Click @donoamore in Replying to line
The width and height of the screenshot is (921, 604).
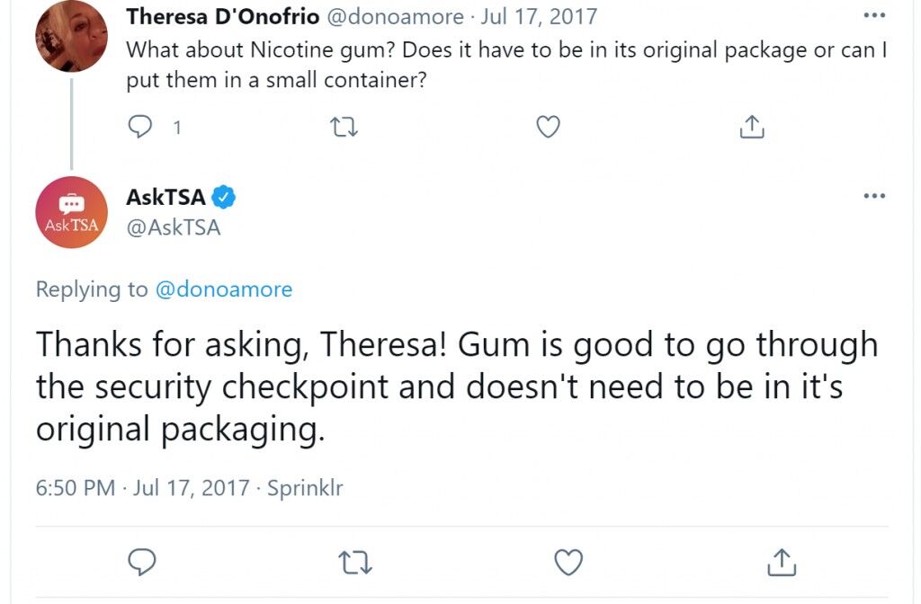pos(224,289)
